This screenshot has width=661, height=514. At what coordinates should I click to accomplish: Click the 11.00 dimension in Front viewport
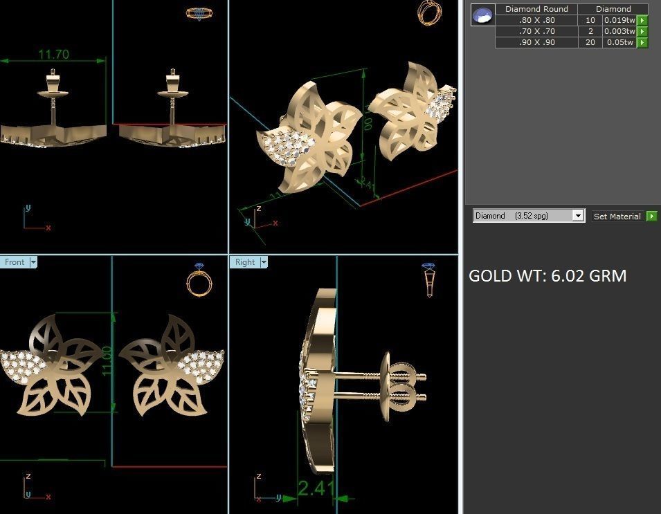pos(107,361)
